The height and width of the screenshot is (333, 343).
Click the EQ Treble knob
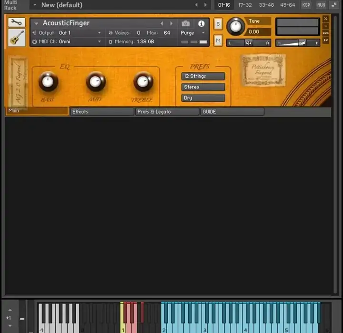click(x=143, y=82)
